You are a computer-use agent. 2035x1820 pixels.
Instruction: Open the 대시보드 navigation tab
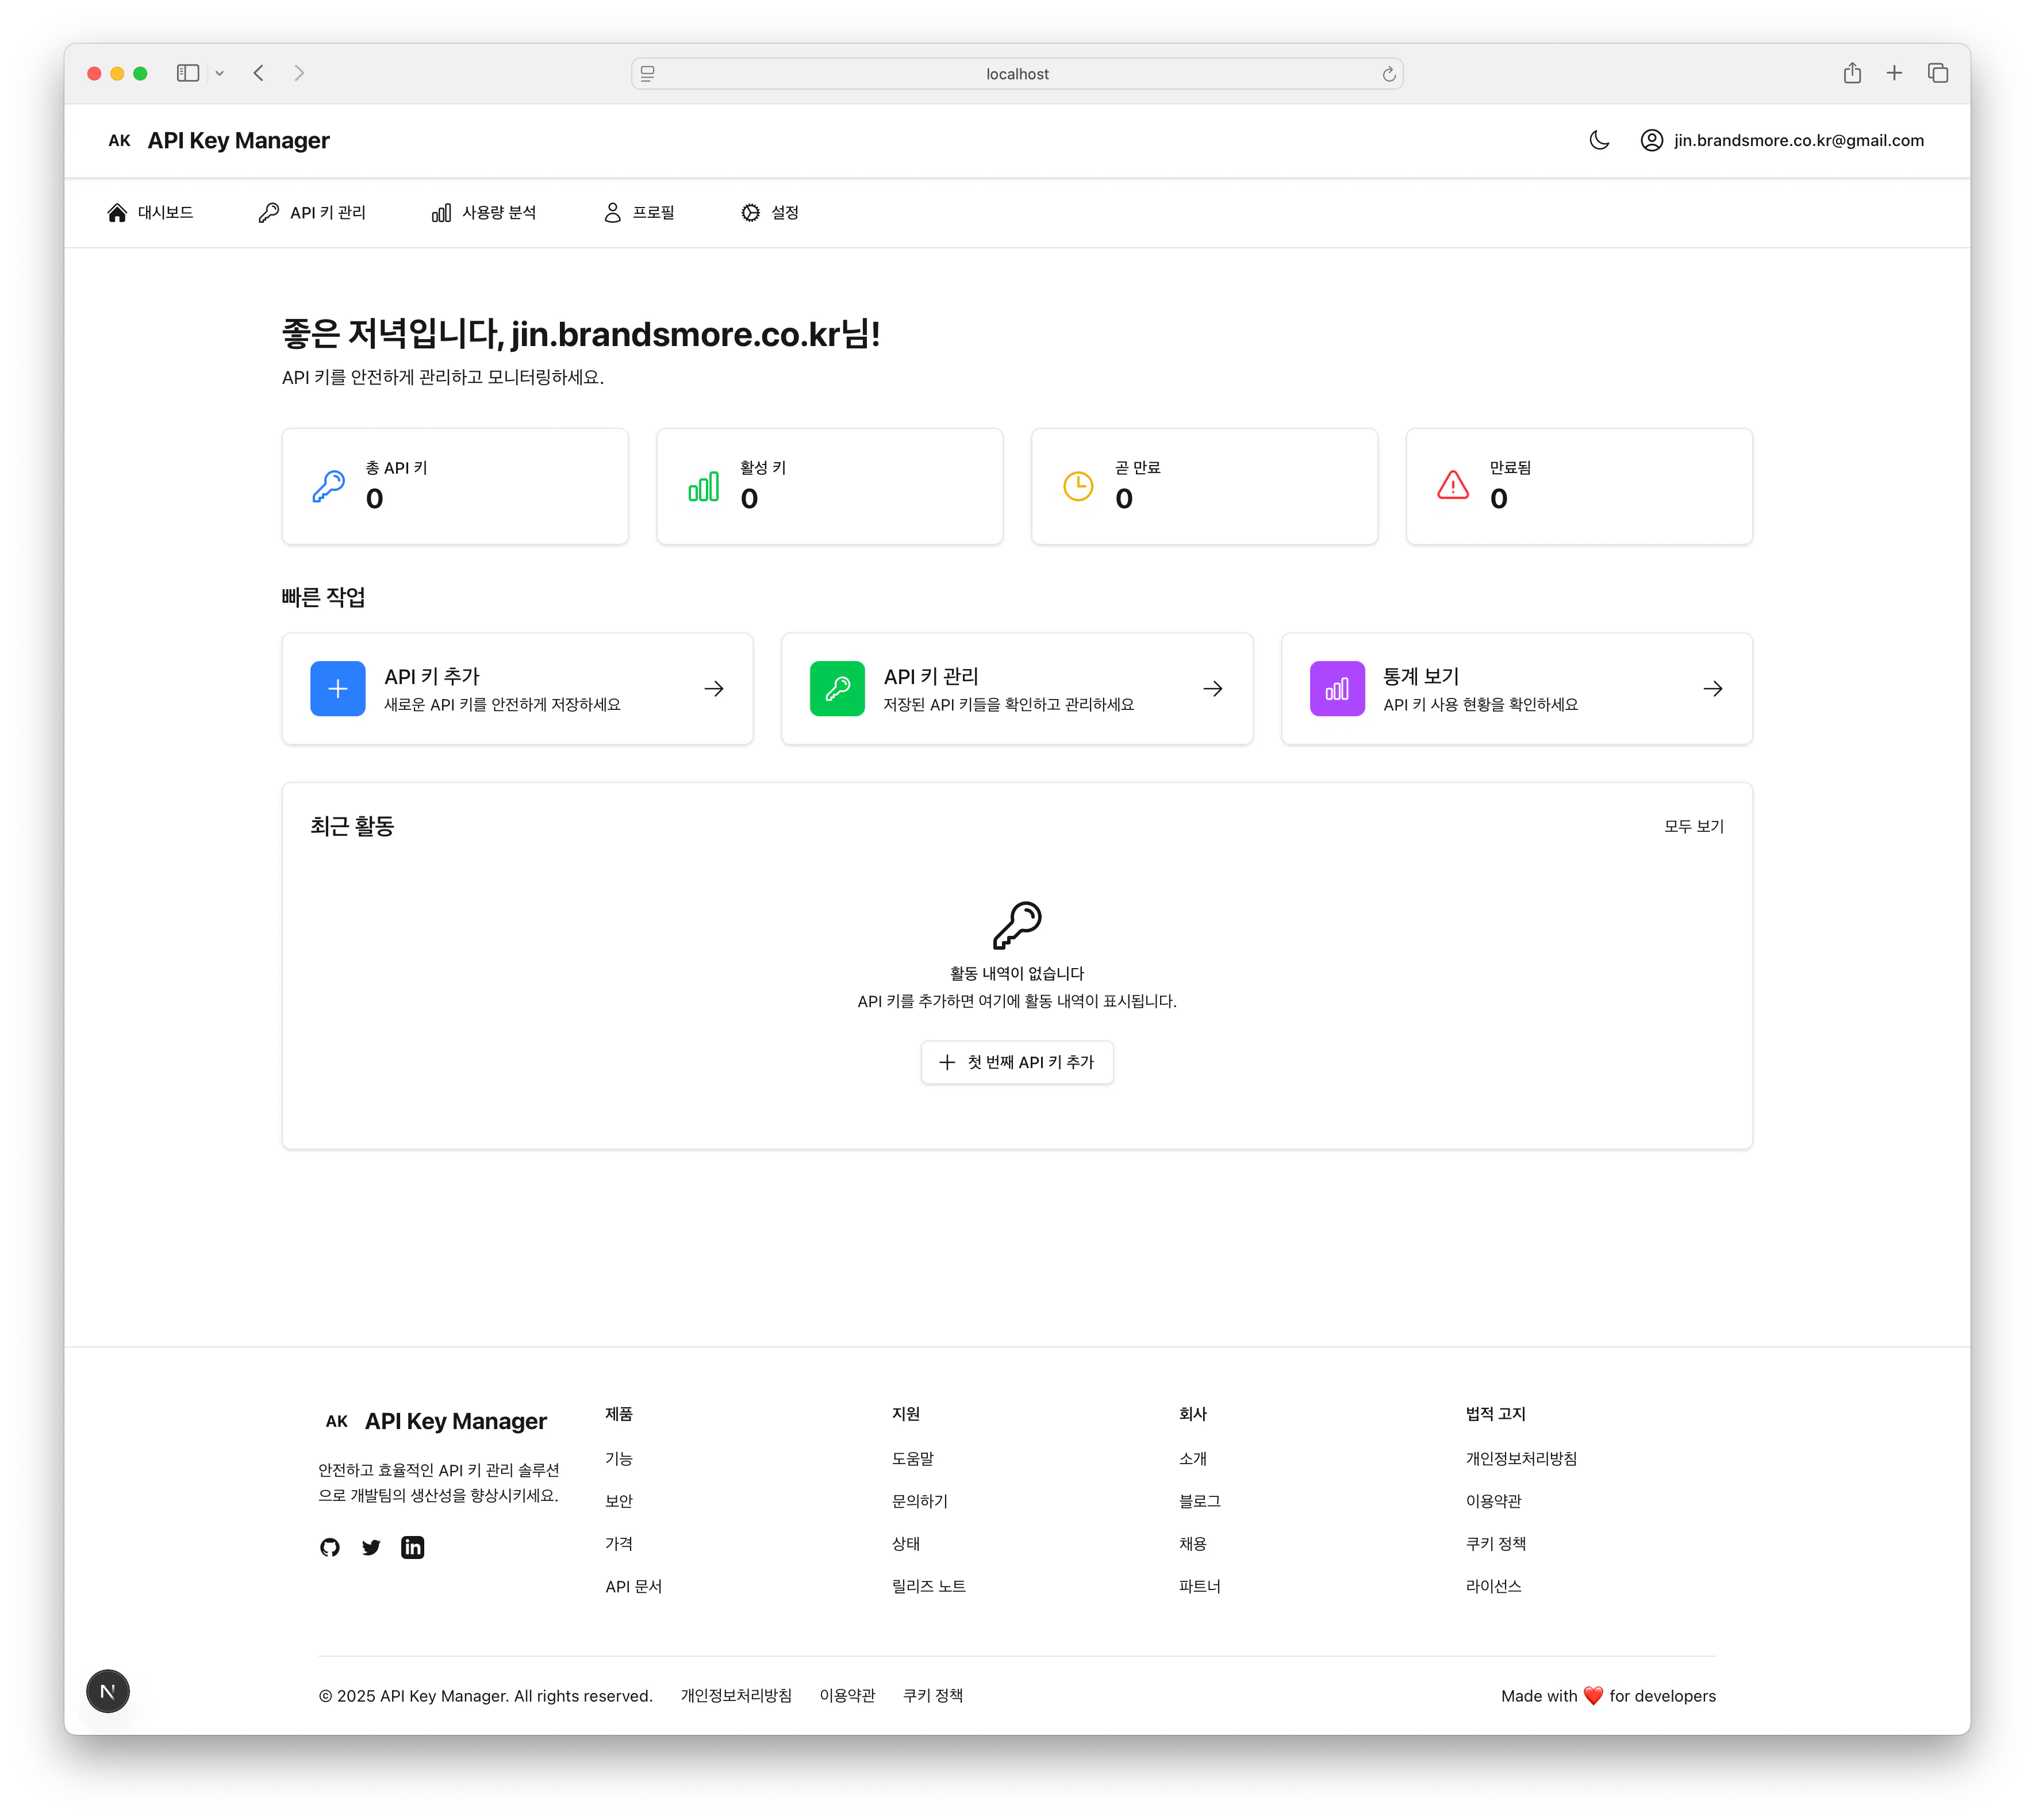(150, 212)
